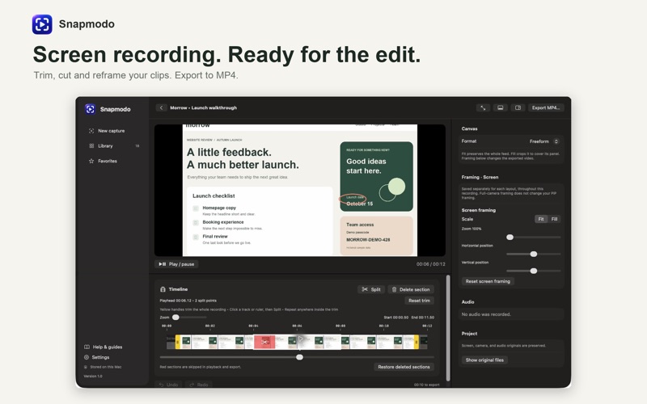This screenshot has height=404, width=647.
Task: Click the playback scrubber handle under the track
Action: click(x=299, y=357)
